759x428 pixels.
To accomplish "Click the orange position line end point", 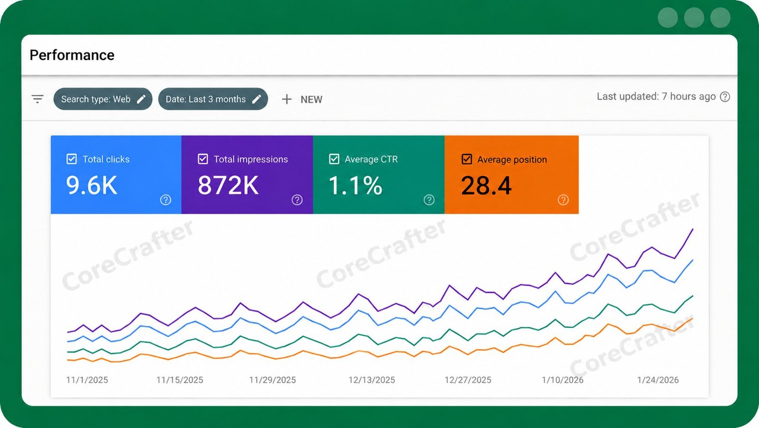I will click(x=693, y=319).
